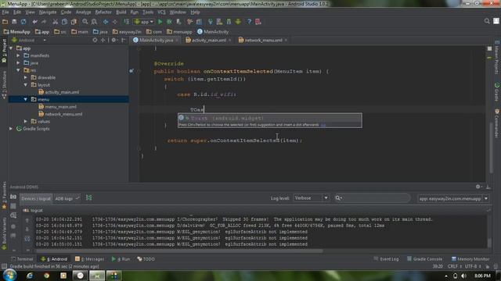The width and height of the screenshot is (501, 281).
Task: Open the Run tool window button
Action: [x=121, y=259]
